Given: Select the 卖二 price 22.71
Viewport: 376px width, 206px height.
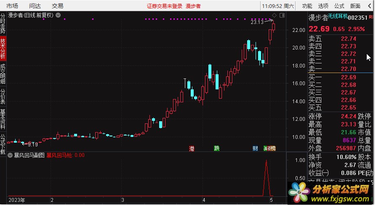Looking at the screenshot, I should [349, 61].
